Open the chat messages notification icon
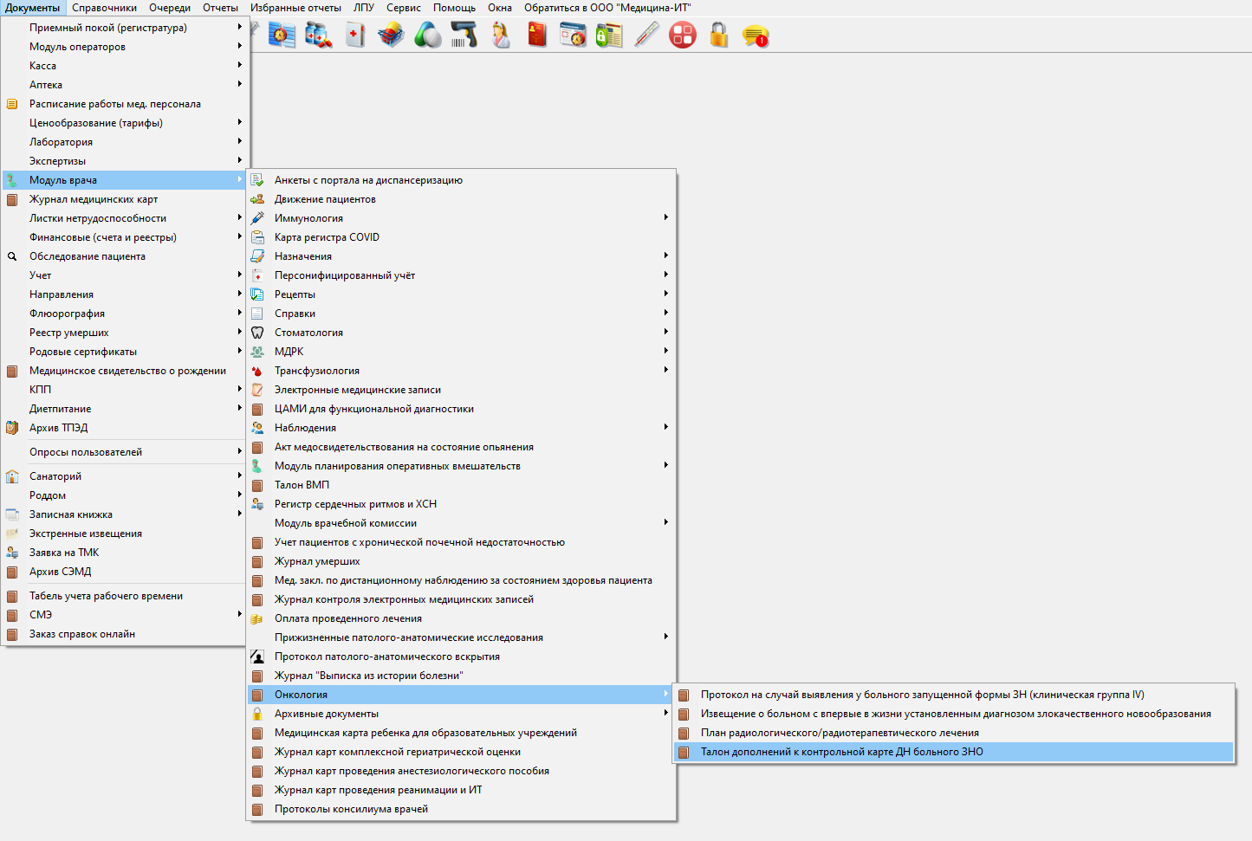Screen dimensions: 1252x841 756,36
